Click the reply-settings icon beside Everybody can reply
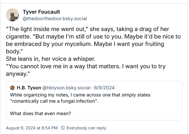The height and width of the screenshot is (134, 189). click(63, 128)
